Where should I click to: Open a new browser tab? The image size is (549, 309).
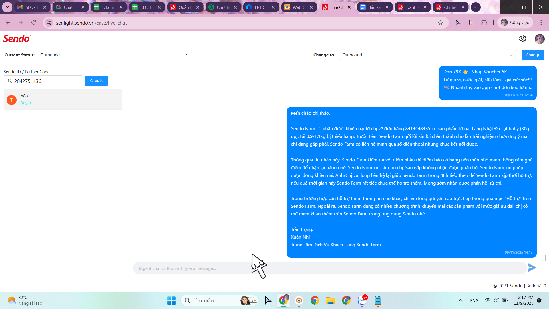point(476,7)
